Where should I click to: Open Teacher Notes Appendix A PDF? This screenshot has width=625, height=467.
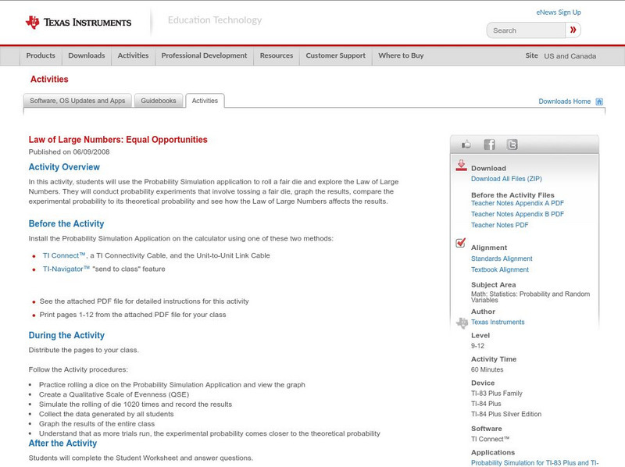[x=517, y=203]
